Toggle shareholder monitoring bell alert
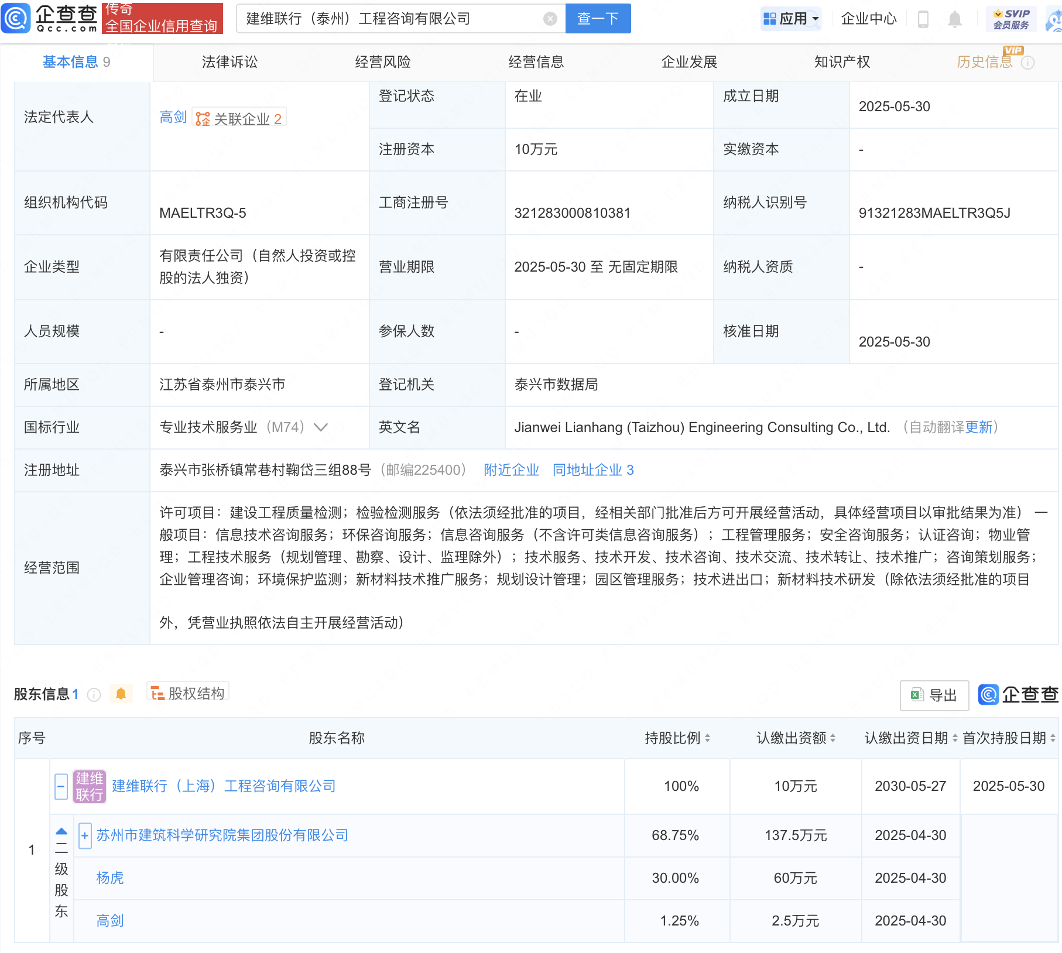 (x=121, y=694)
